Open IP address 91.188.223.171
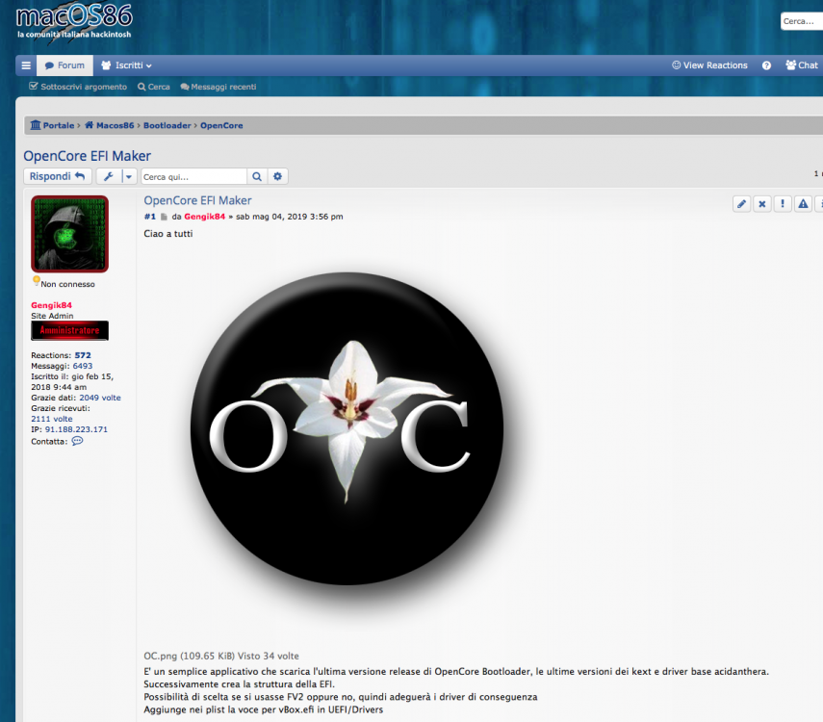This screenshot has width=823, height=722. [x=76, y=429]
